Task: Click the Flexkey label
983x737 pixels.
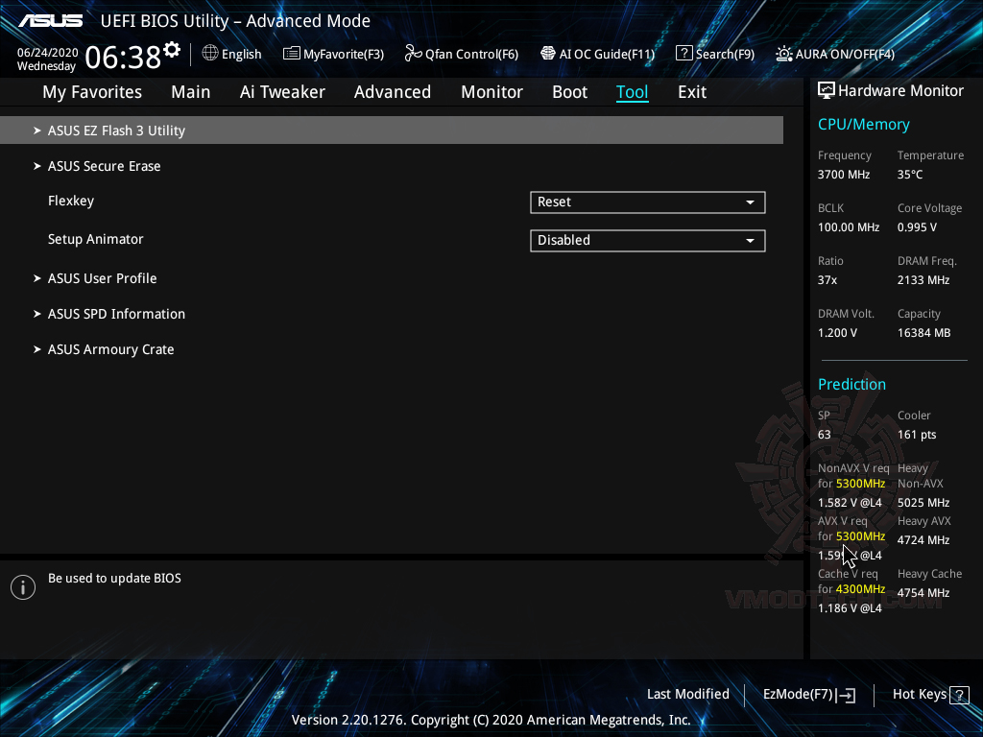Action: point(71,202)
